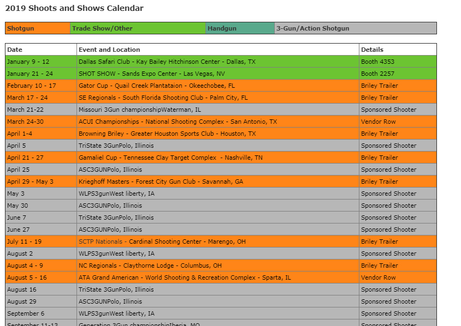Select the ACUI Championships San Antonio event
461x326 pixels.
tap(218, 122)
